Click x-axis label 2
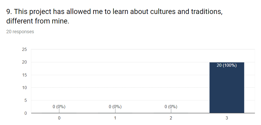The image size is (261, 125). (x=171, y=118)
